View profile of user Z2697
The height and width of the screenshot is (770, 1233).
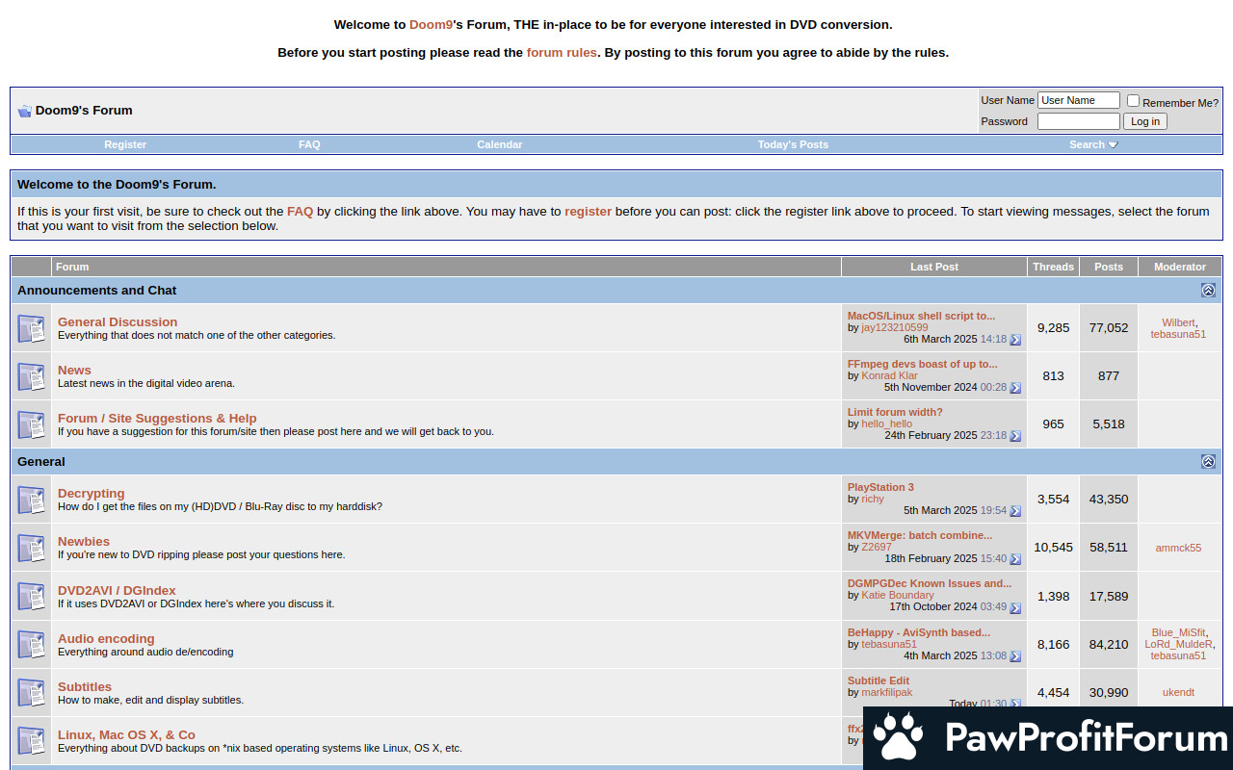pos(877,547)
